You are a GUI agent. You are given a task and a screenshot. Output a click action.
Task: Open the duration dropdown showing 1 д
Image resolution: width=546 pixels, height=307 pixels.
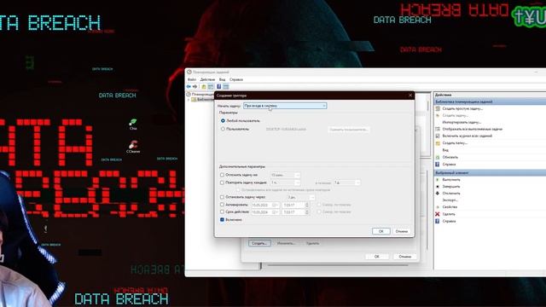tap(347, 182)
